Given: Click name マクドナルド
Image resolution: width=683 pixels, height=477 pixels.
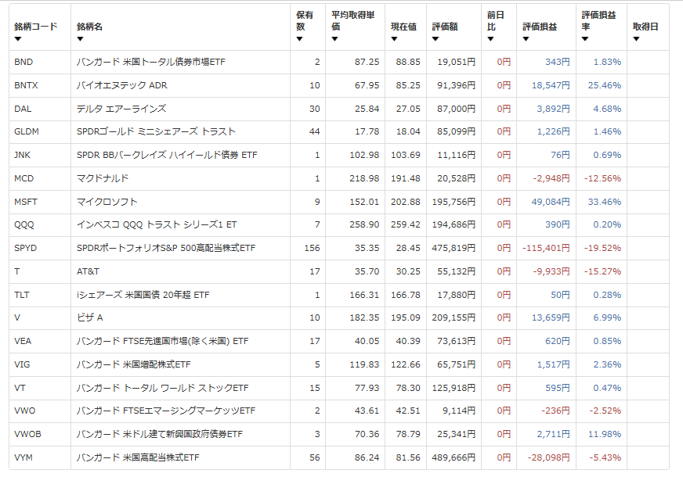Looking at the screenshot, I should click(103, 179).
